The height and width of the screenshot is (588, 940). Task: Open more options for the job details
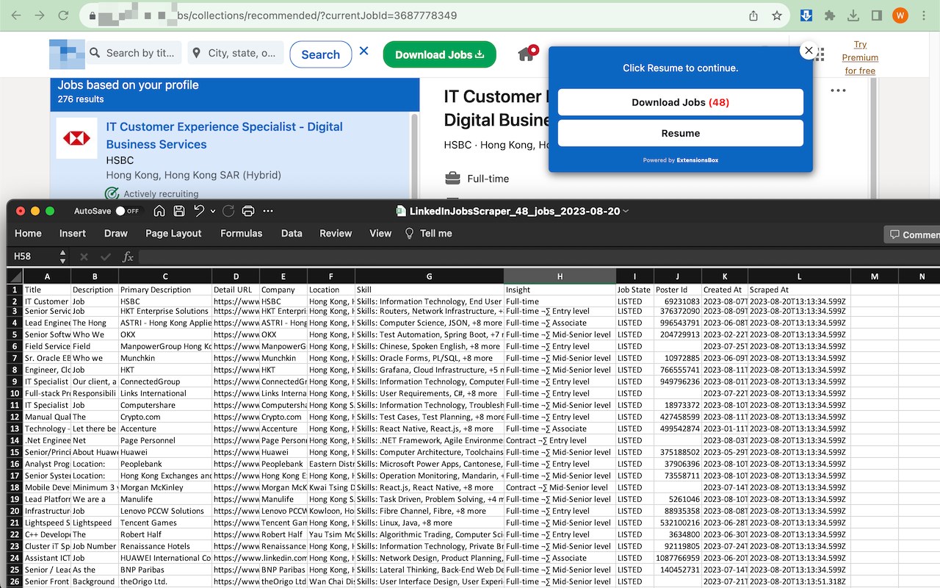pos(838,90)
